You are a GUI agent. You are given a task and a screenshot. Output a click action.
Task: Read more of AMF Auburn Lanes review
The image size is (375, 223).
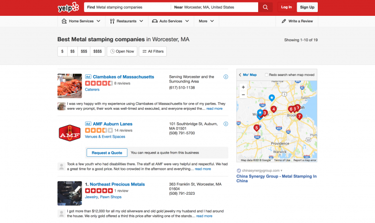tap(203, 169)
